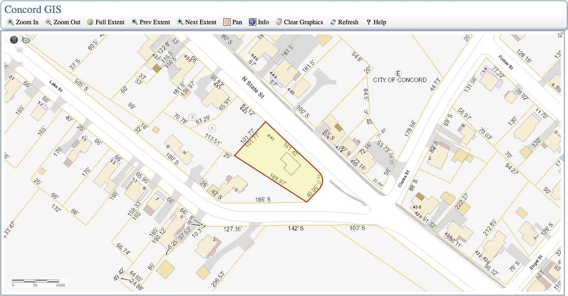The height and width of the screenshot is (296, 568).
Task: Click the Help question mark icon
Action: pos(368,22)
